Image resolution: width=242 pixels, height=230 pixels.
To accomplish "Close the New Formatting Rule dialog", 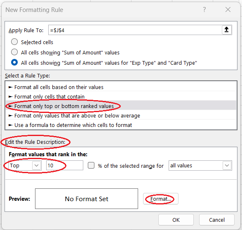I will pos(228,9).
